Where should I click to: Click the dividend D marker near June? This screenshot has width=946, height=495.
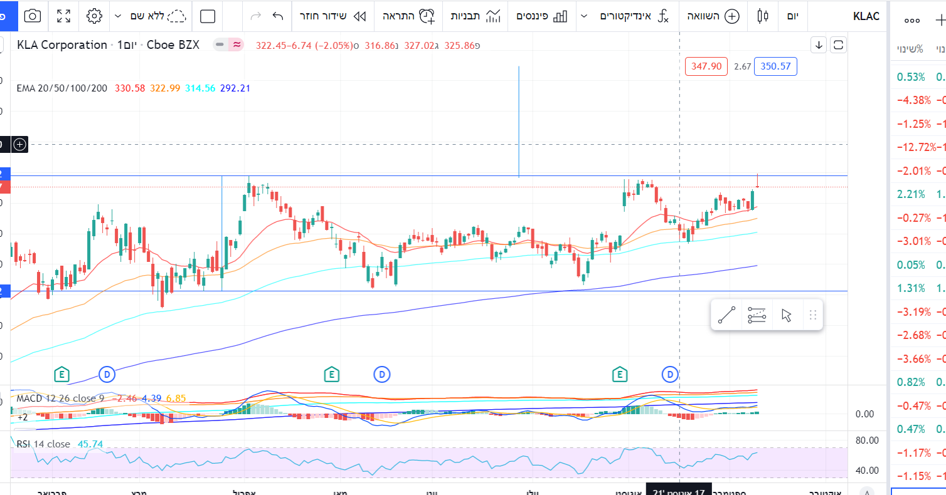(382, 375)
